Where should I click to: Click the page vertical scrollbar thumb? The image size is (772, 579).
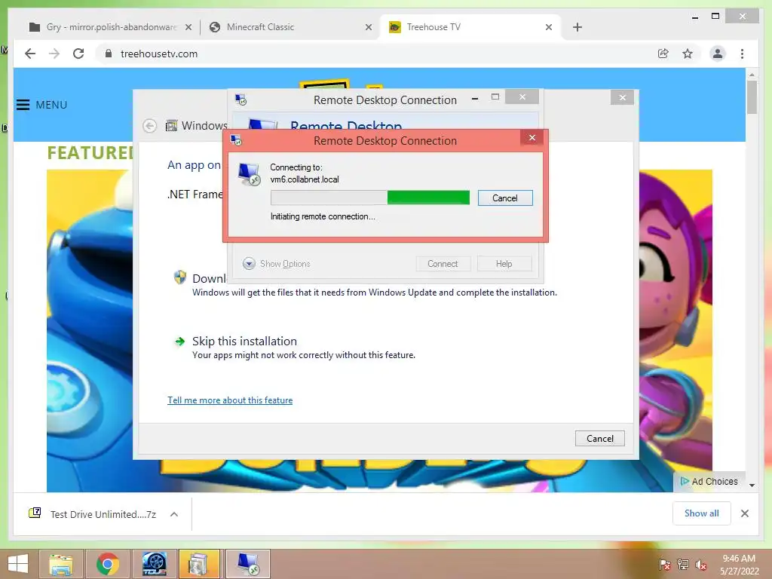(x=752, y=97)
